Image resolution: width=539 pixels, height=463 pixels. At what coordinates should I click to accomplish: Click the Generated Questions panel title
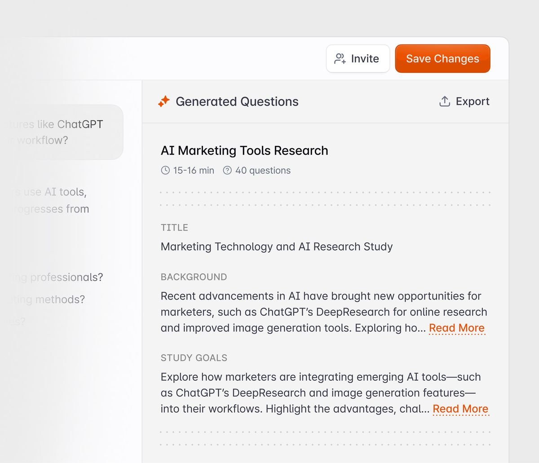coord(237,101)
